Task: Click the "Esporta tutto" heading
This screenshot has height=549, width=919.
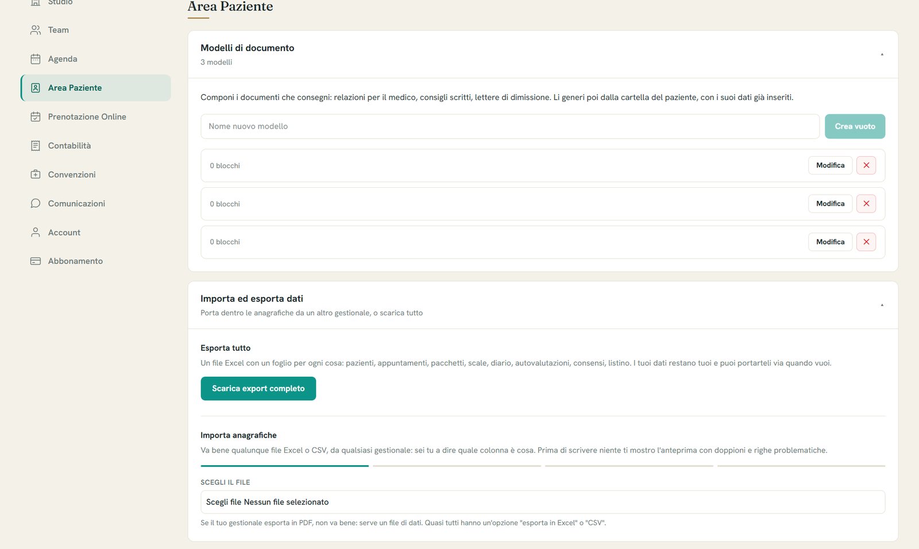Action: click(x=226, y=348)
